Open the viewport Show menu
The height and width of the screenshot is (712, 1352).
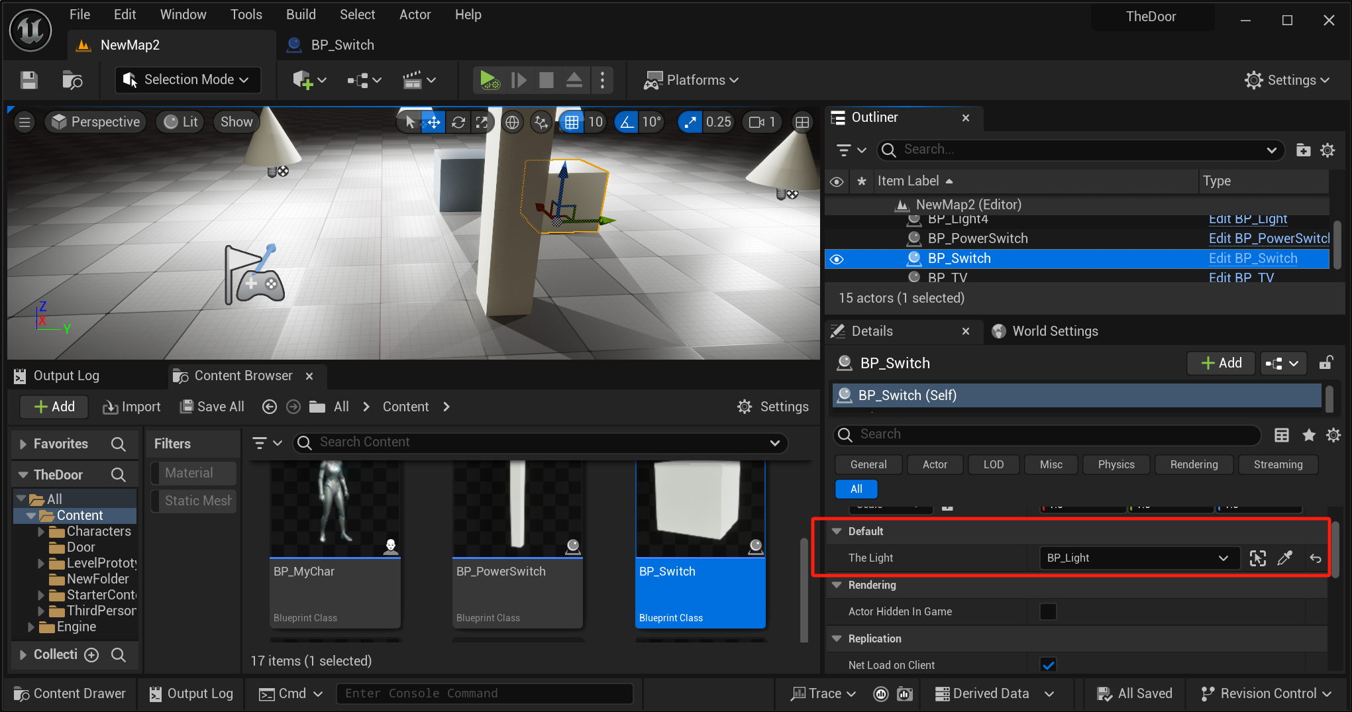(236, 122)
